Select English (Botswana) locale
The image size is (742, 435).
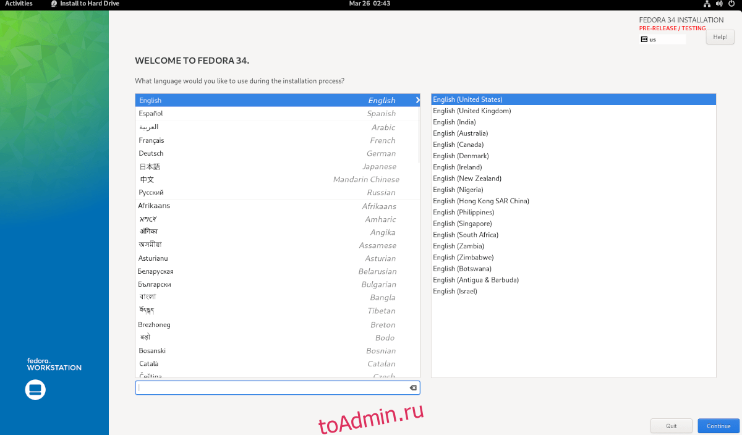[x=573, y=268]
